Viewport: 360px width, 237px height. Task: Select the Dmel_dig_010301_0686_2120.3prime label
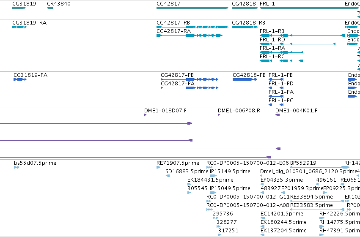(x=308, y=172)
